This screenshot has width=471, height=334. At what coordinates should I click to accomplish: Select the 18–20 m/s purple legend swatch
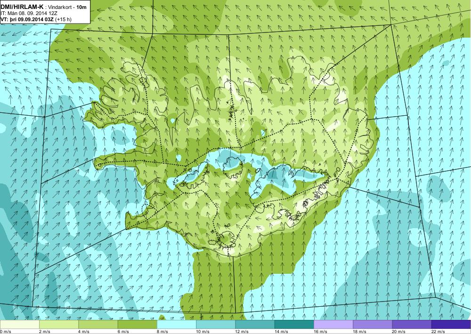(x=373, y=325)
